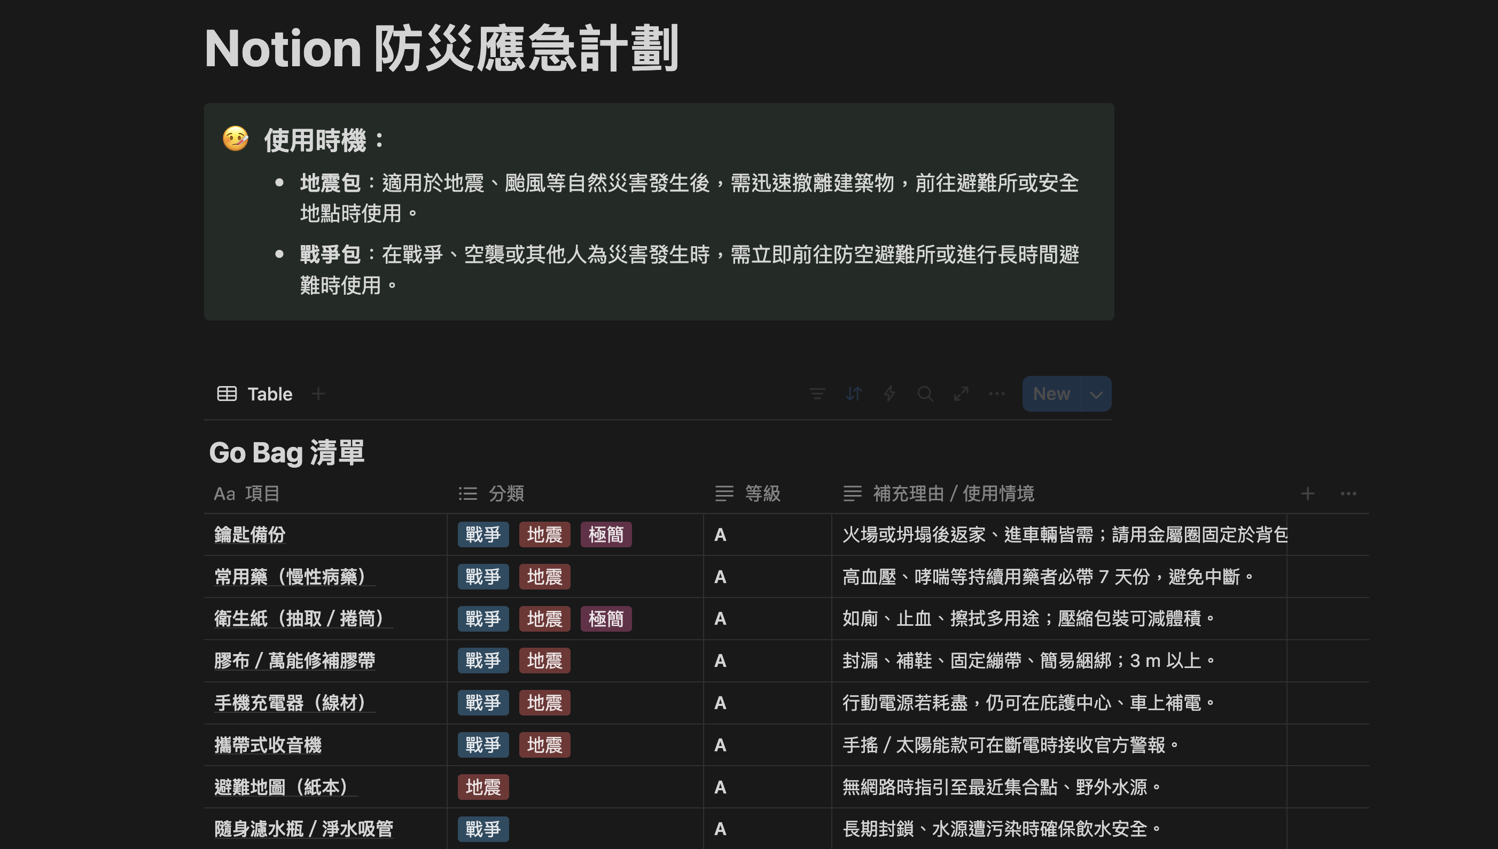Click the 地震包 bullet paragraph
The height and width of the screenshot is (849, 1498).
tap(690, 198)
